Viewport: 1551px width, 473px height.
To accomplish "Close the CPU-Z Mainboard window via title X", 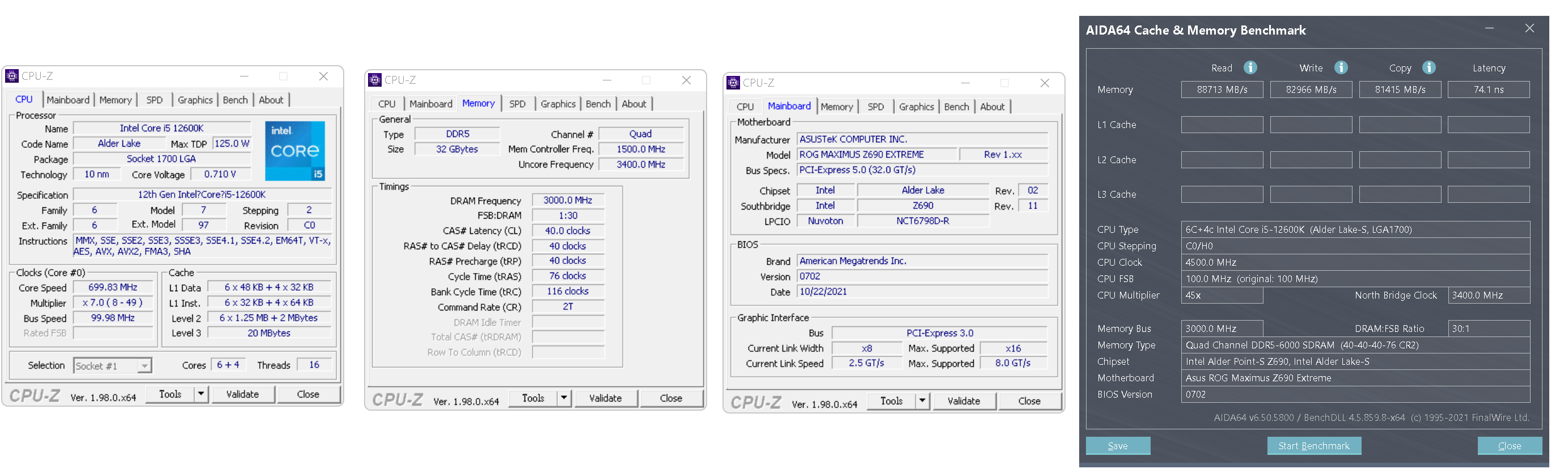I will 1045,83.
